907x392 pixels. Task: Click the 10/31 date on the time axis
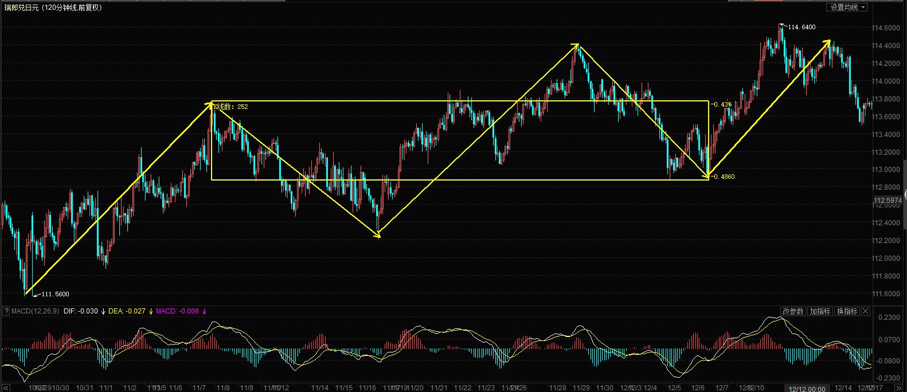[84, 388]
